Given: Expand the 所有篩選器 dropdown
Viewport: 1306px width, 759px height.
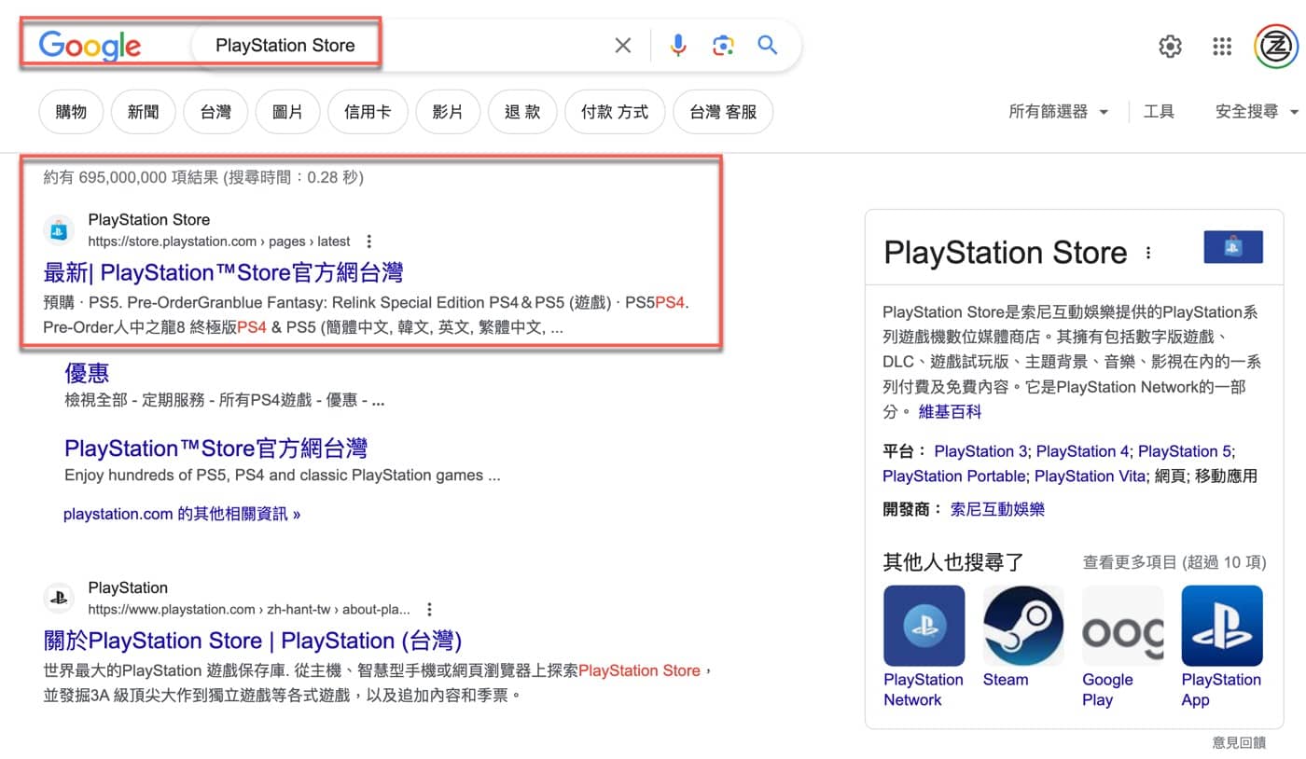Looking at the screenshot, I should (x=1059, y=112).
